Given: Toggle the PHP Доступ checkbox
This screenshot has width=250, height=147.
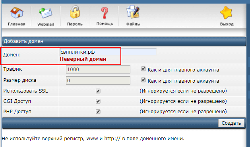Looking at the screenshot, I should pyautogui.click(x=98, y=112).
